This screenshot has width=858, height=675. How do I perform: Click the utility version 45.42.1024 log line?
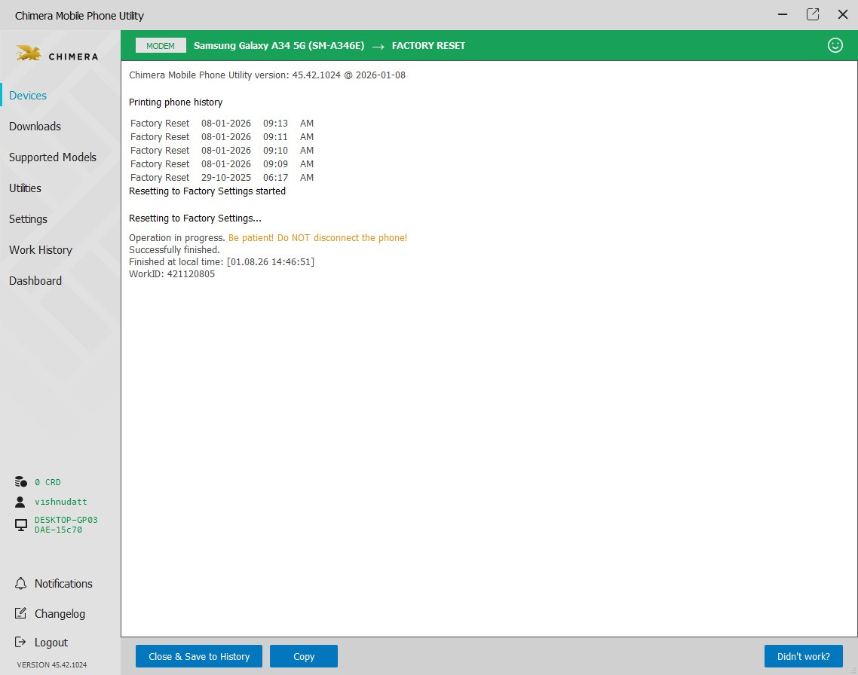(267, 75)
